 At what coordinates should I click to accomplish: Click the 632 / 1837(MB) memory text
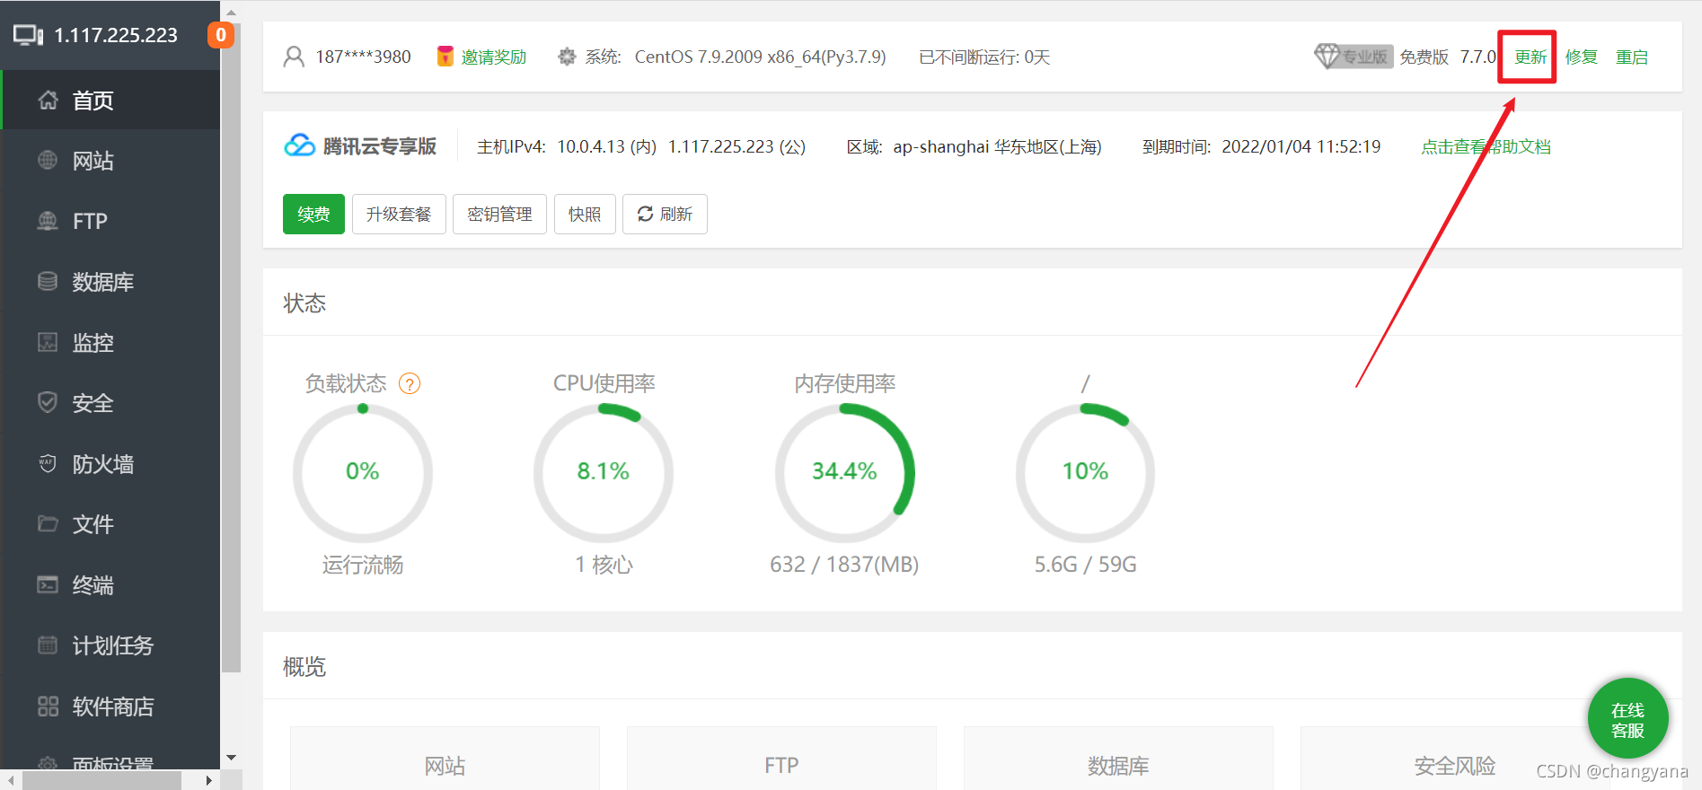[844, 564]
